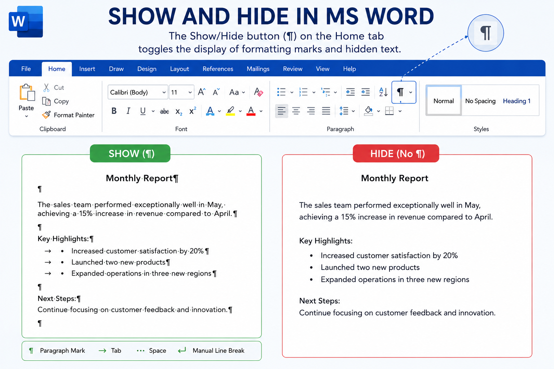This screenshot has height=369, width=554.
Task: Sort text A to Z
Action: click(x=383, y=92)
